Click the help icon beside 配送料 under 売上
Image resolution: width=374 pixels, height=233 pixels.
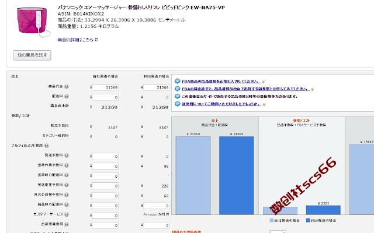click(x=67, y=96)
